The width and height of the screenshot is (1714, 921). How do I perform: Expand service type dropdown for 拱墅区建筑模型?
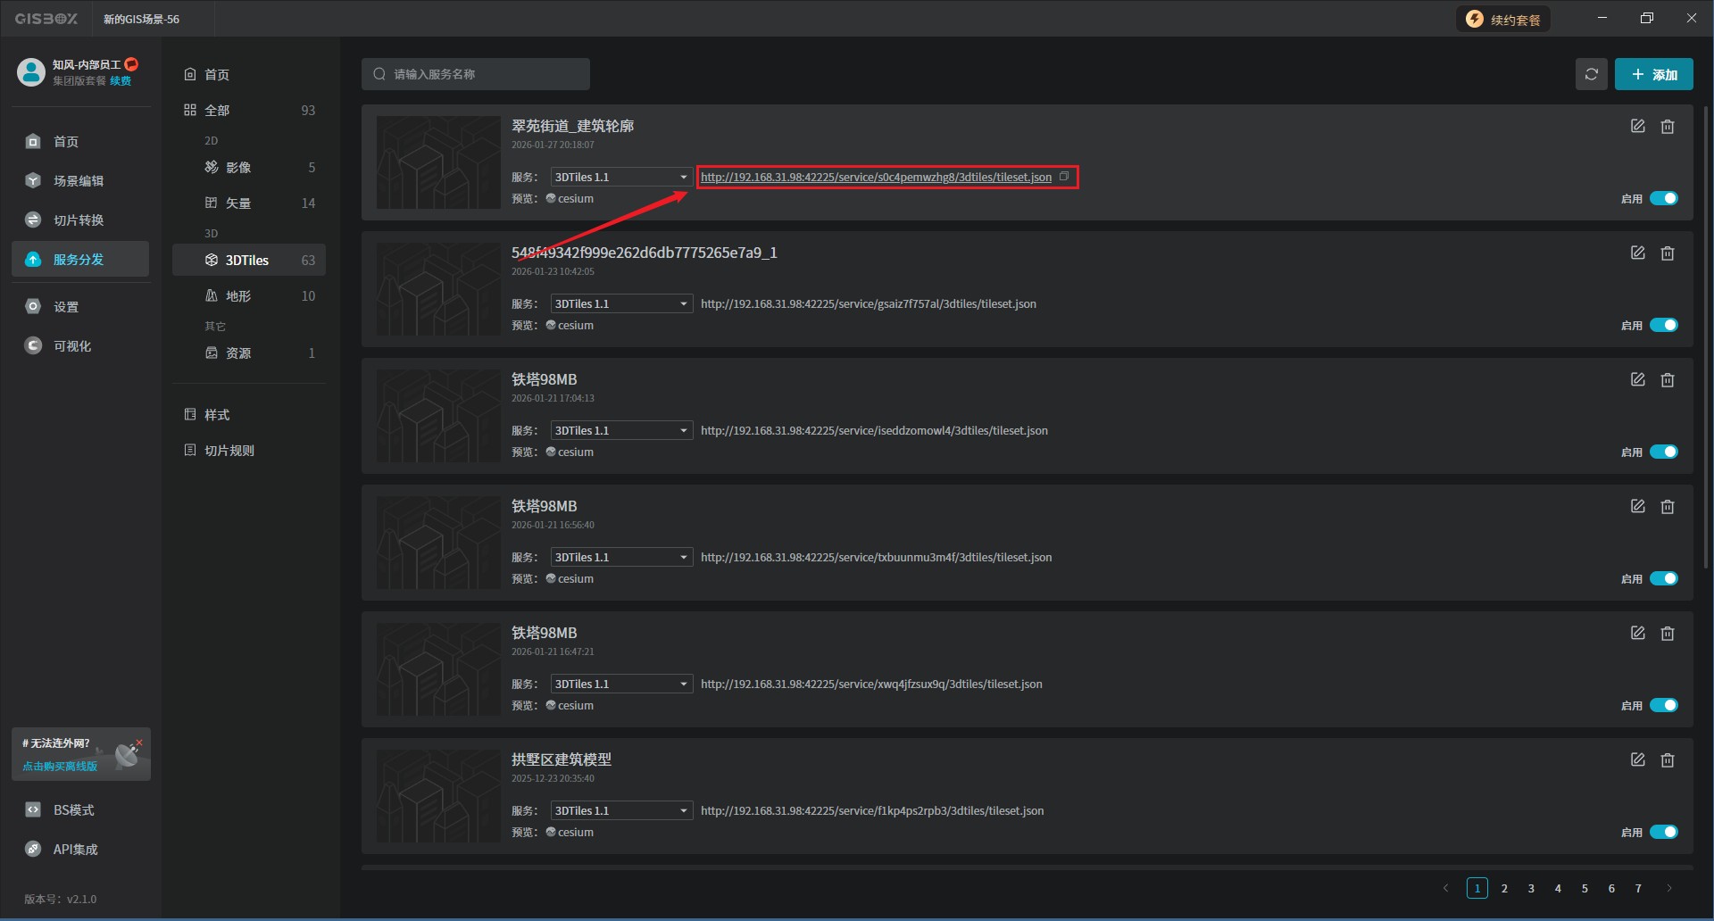[621, 810]
